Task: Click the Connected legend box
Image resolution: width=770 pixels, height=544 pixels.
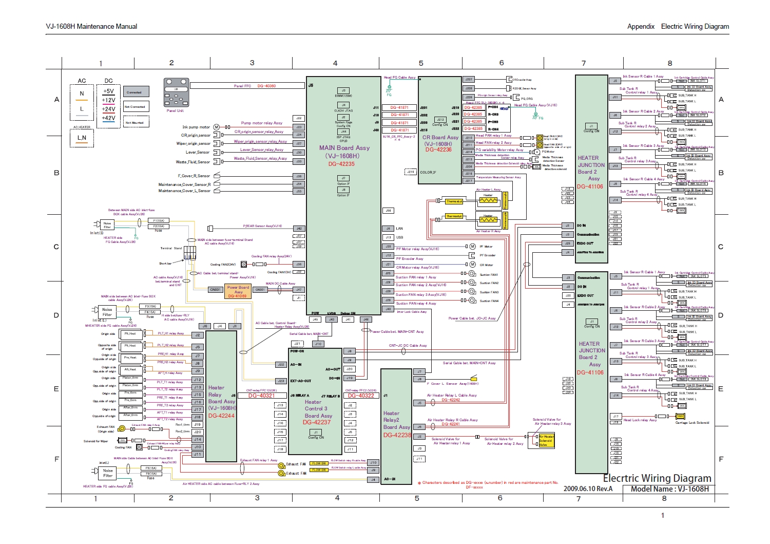Action: coord(136,92)
